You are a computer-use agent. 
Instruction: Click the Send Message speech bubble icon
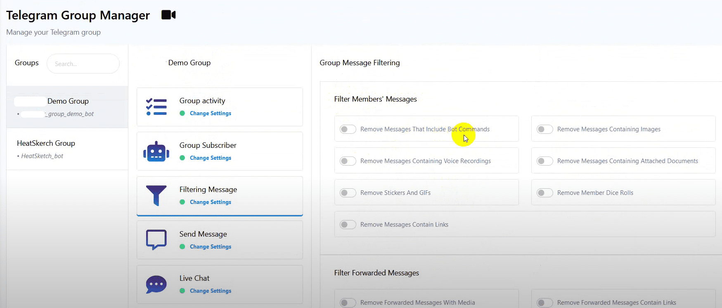click(156, 239)
